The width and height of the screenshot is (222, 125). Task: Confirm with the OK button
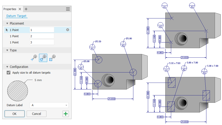(14, 114)
